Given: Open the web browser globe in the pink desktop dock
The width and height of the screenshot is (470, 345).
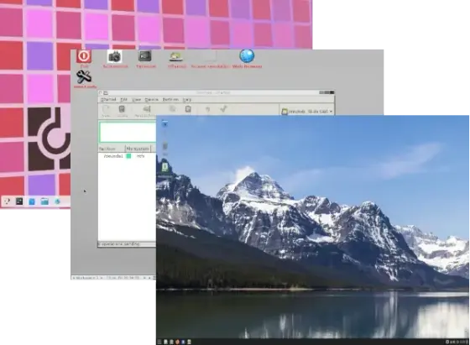Looking at the screenshot, I should pyautogui.click(x=57, y=201).
